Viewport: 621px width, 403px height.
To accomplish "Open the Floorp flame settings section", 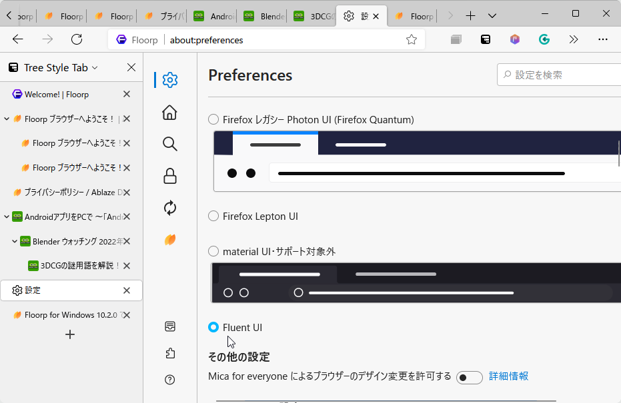I will [x=169, y=240].
